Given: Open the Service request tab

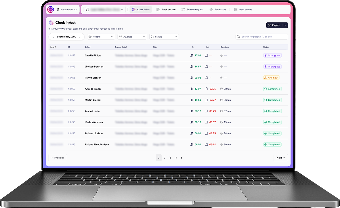Looking at the screenshot, I should 192,9.
